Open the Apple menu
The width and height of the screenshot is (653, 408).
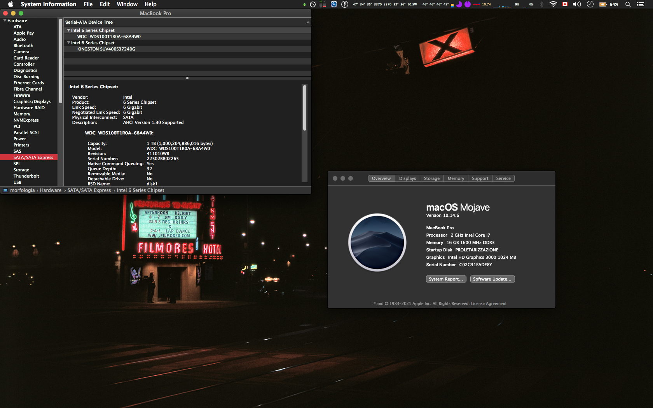(10, 4)
